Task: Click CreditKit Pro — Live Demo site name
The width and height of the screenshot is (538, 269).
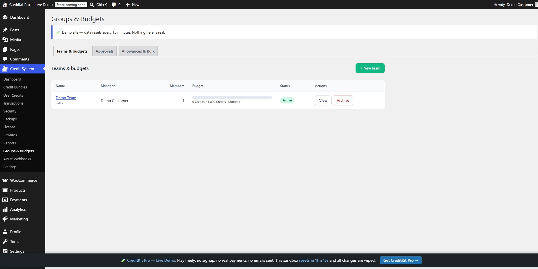Action: [31, 5]
